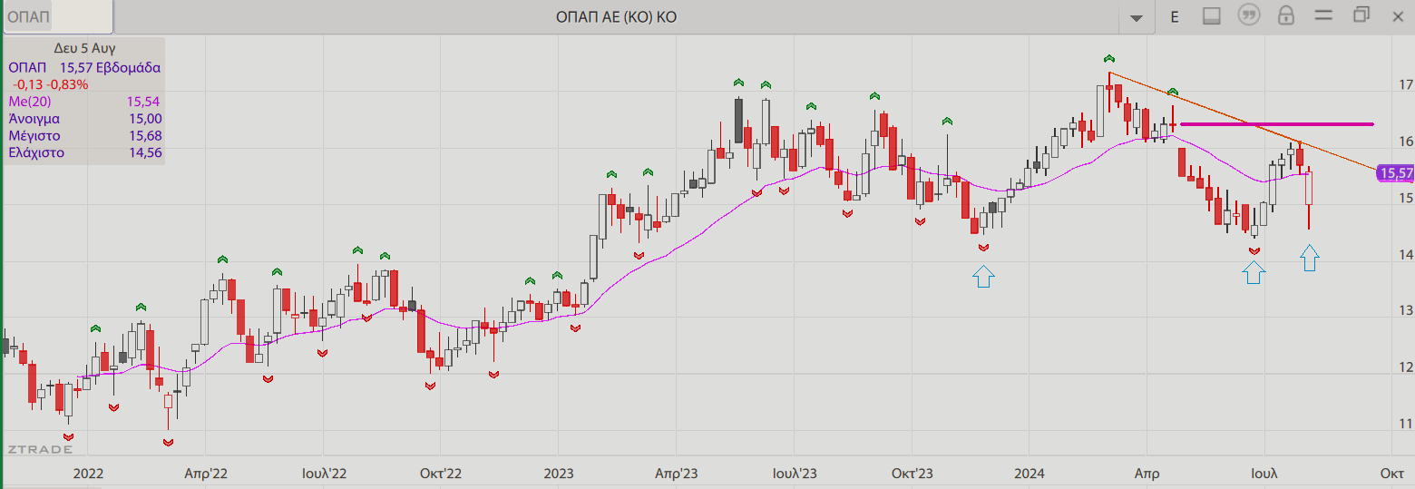Viewport: 1415px width, 489px height.
Task: Click the '2022' time axis label
Action: point(88,474)
